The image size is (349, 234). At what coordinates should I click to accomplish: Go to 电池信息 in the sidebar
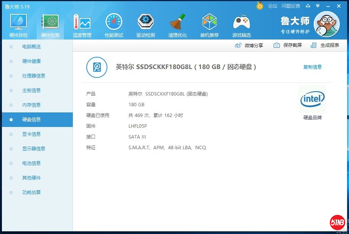coord(31,163)
